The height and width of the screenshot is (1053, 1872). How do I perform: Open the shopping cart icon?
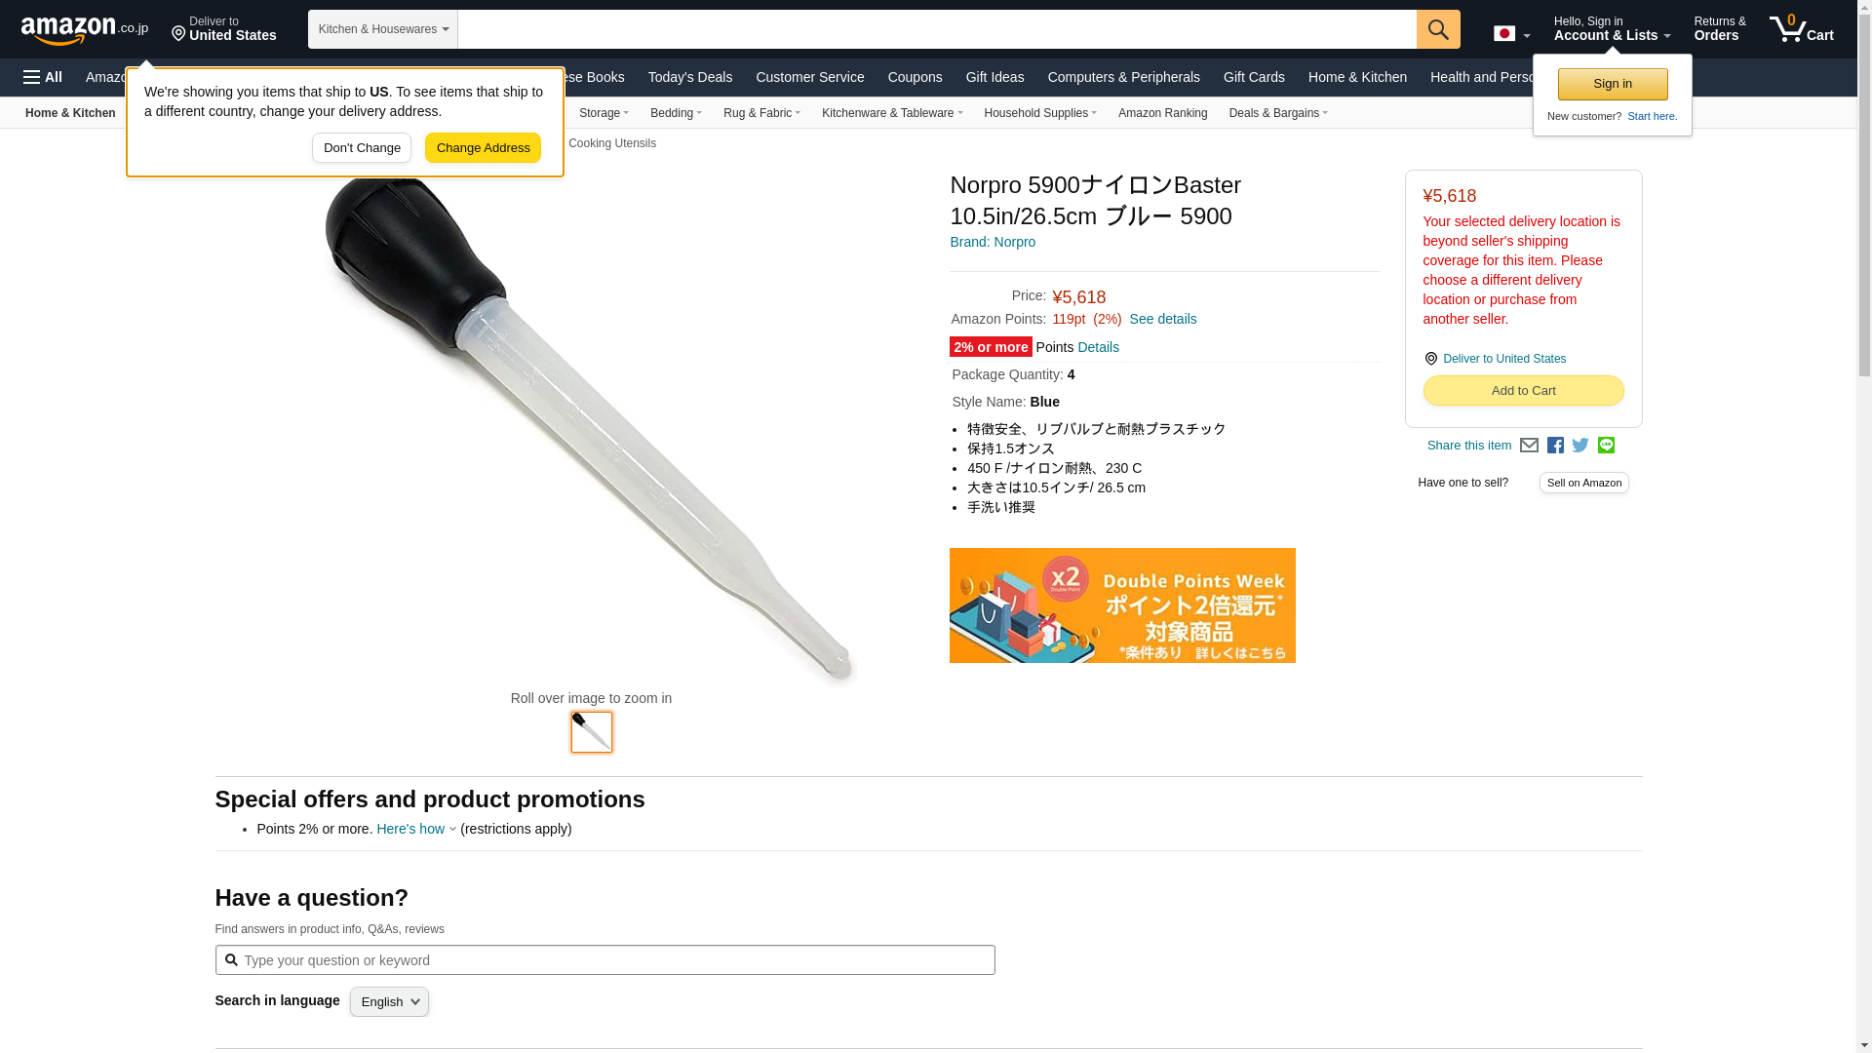pos(1802,29)
